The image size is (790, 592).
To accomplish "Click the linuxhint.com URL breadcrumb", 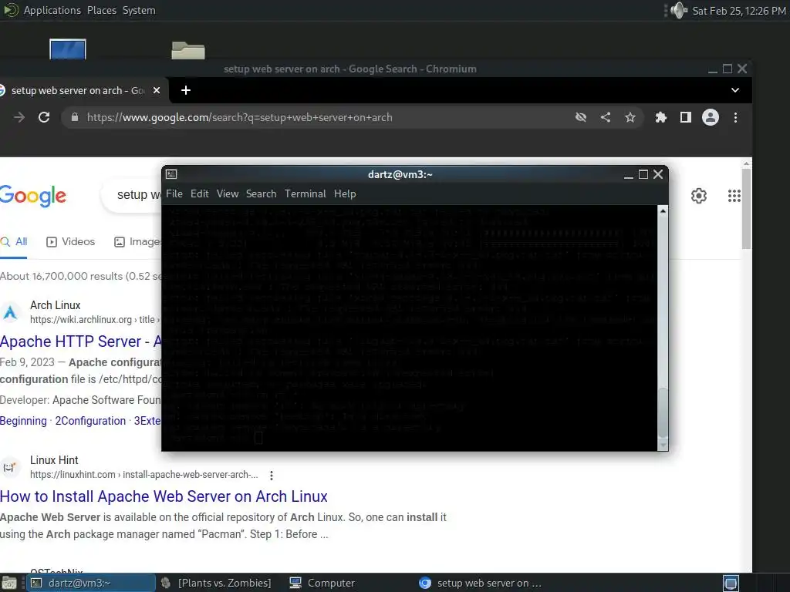I will 144,475.
